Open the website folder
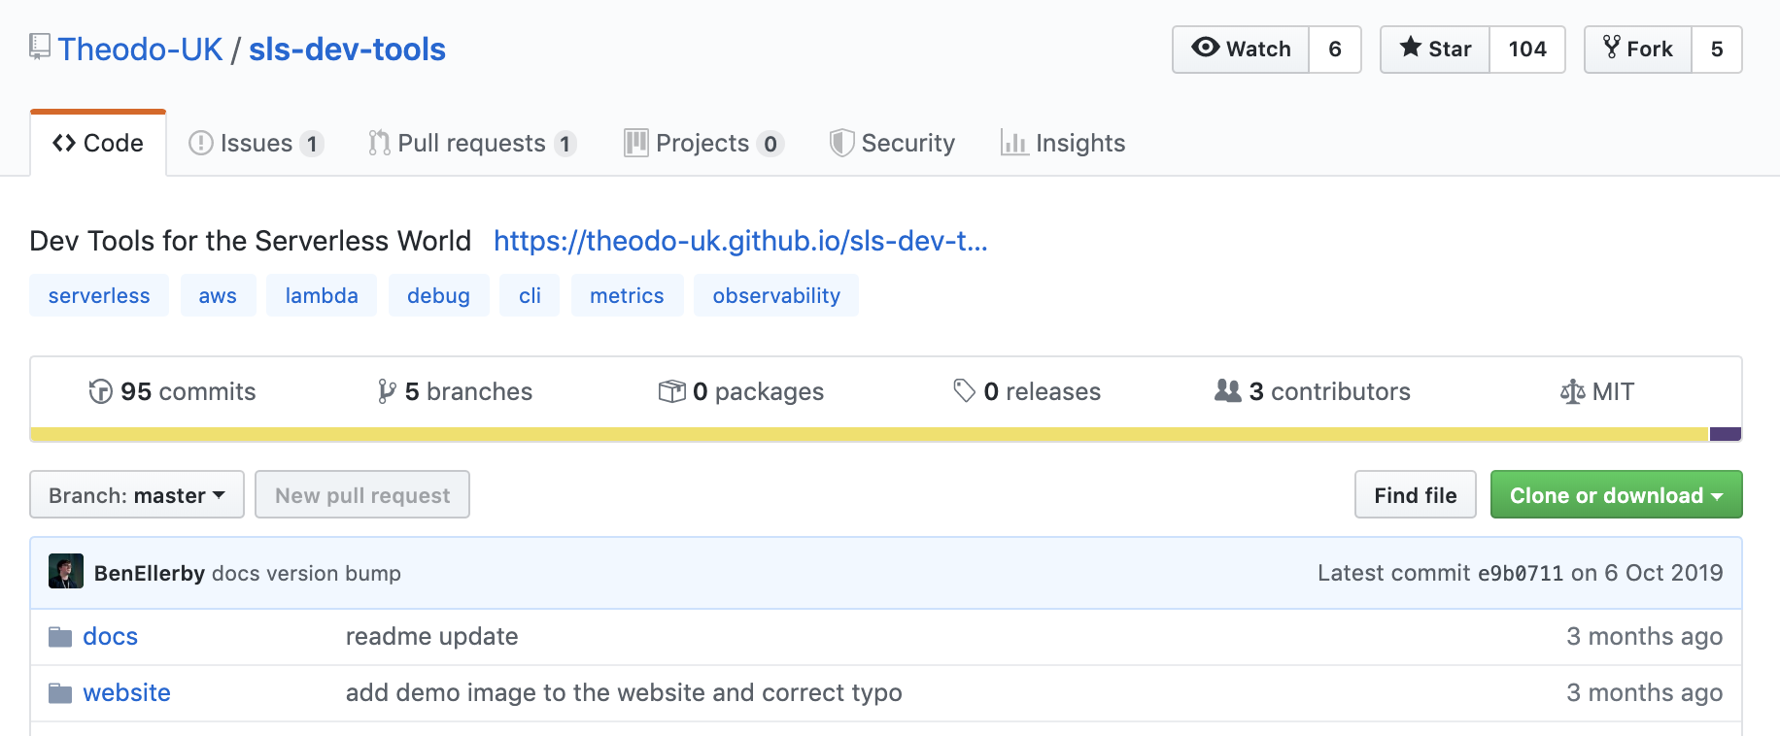 tap(126, 692)
